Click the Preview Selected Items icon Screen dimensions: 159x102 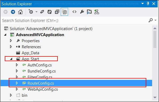(89, 12)
